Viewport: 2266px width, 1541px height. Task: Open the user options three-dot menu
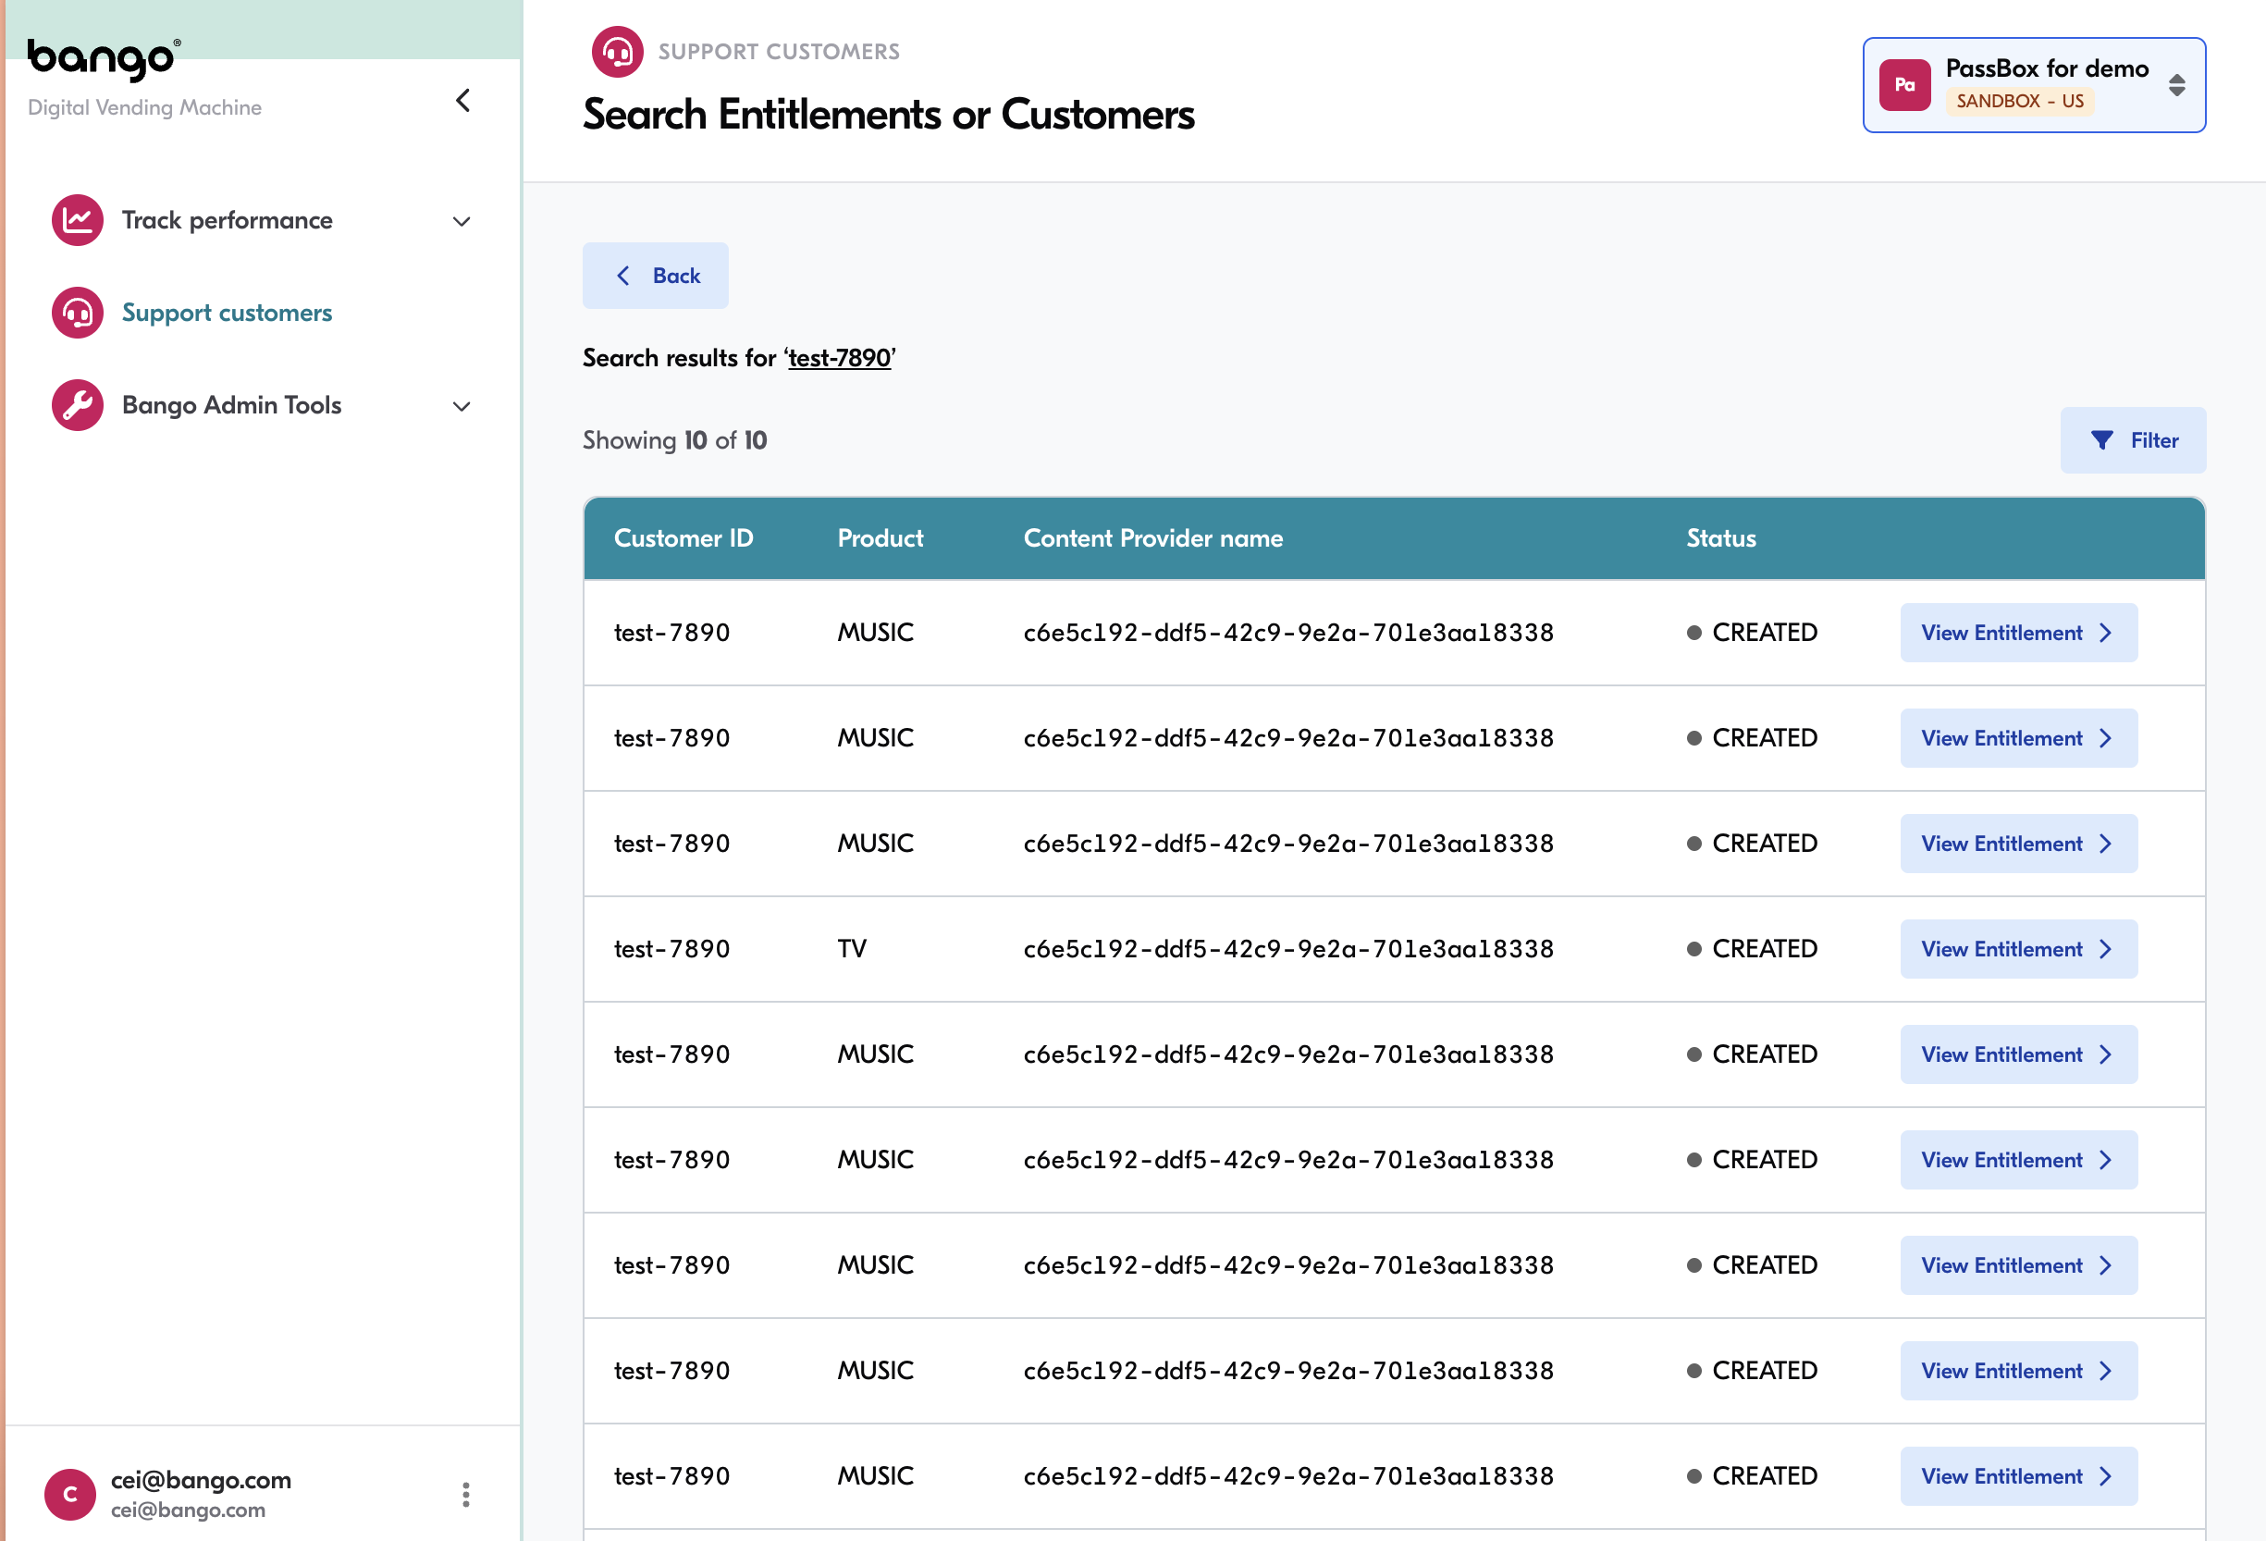[x=465, y=1494]
